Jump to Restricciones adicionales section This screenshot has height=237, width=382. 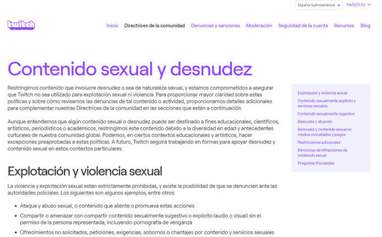pyautogui.click(x=319, y=142)
